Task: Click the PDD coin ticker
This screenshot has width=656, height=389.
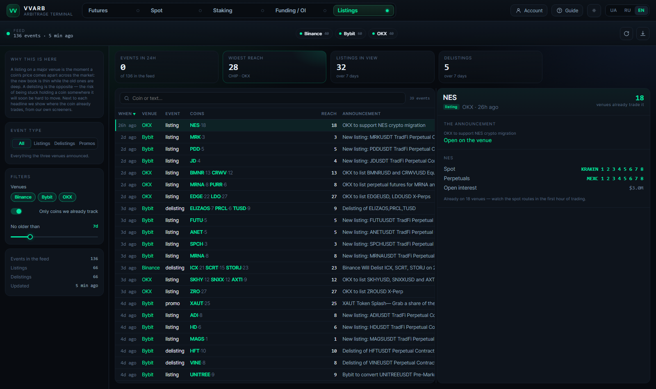Action: click(195, 149)
